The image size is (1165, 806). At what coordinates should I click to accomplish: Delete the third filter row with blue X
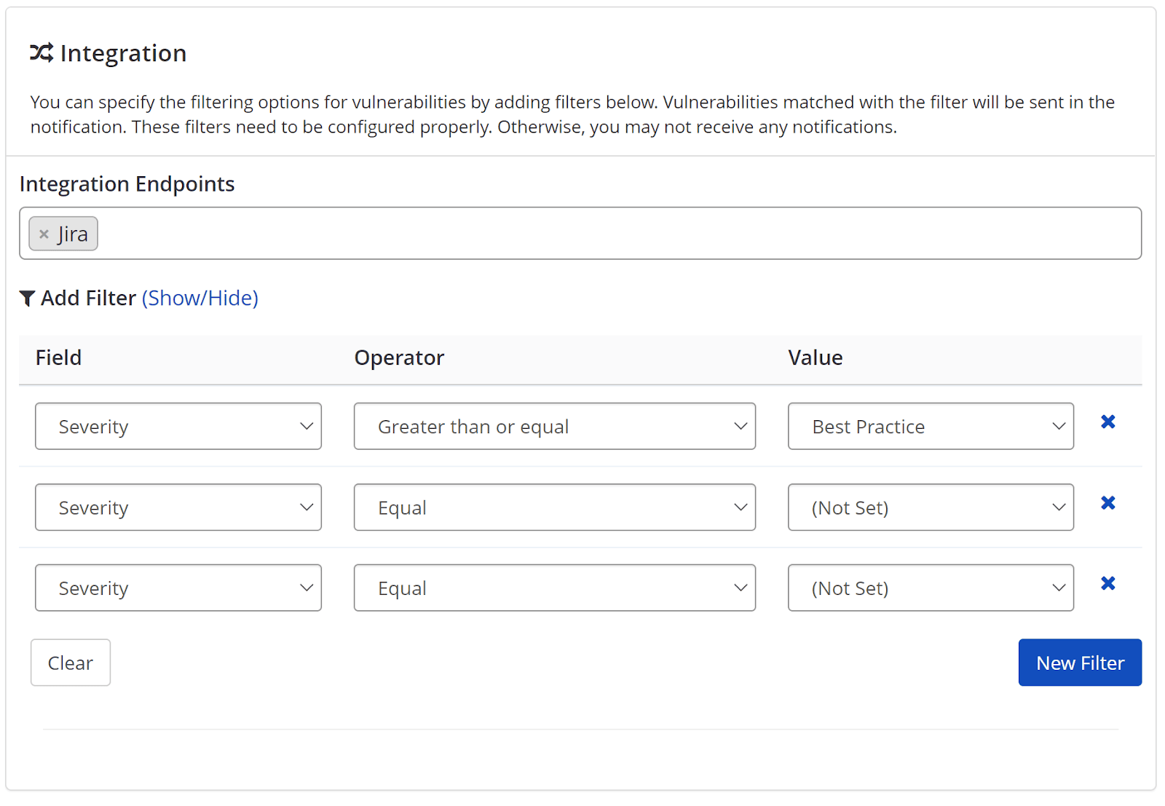(x=1107, y=583)
